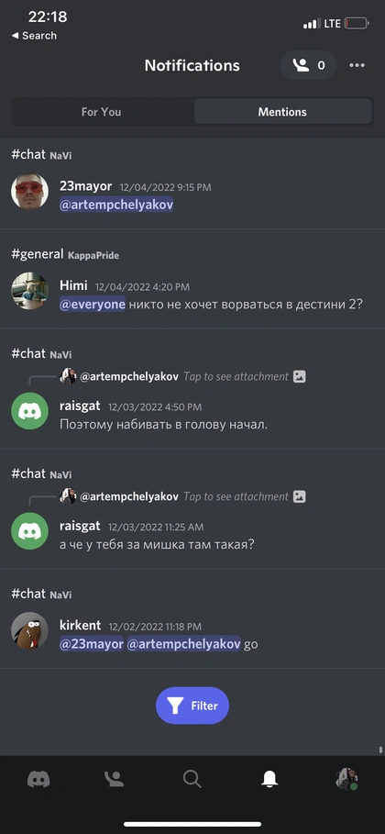This screenshot has width=385, height=834.
Task: Open the Friends tab in bottom bar
Action: coord(115,779)
